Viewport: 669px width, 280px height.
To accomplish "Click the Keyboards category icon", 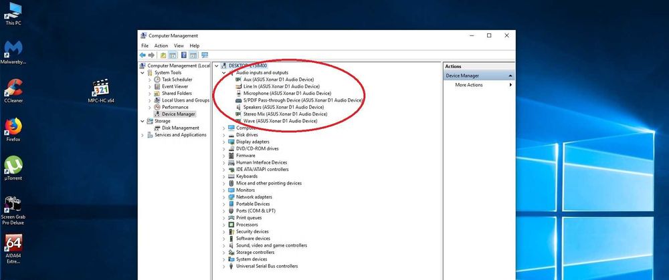I will click(x=231, y=176).
